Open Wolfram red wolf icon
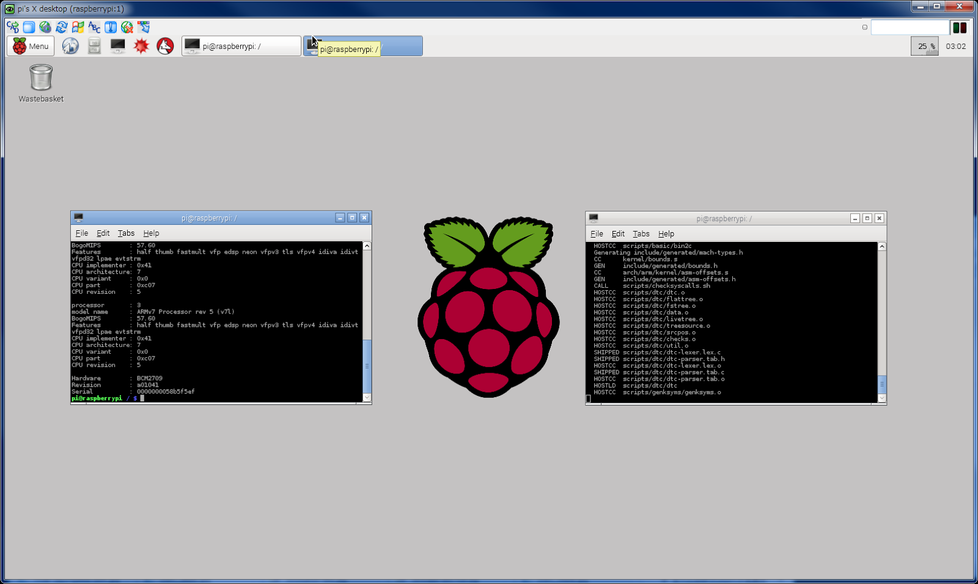The image size is (978, 584). pos(165,46)
